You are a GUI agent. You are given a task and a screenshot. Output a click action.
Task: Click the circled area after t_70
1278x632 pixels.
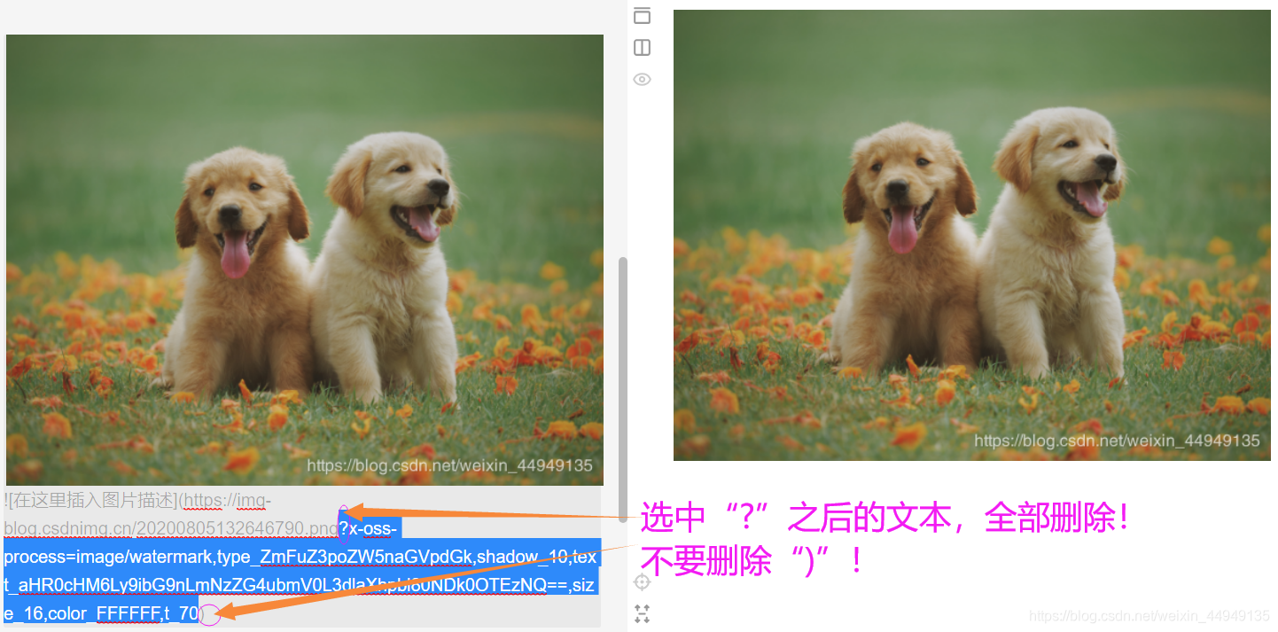pyautogui.click(x=208, y=614)
